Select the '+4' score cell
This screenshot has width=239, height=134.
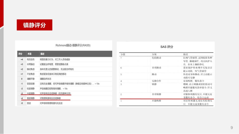22,60
